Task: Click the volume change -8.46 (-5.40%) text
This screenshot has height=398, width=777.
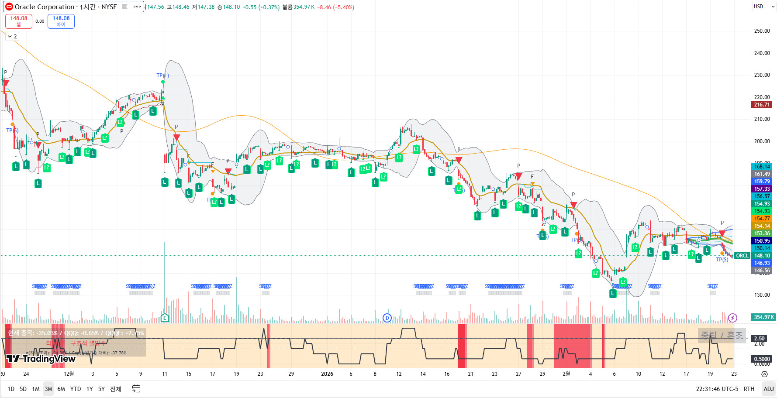Action: pos(335,7)
